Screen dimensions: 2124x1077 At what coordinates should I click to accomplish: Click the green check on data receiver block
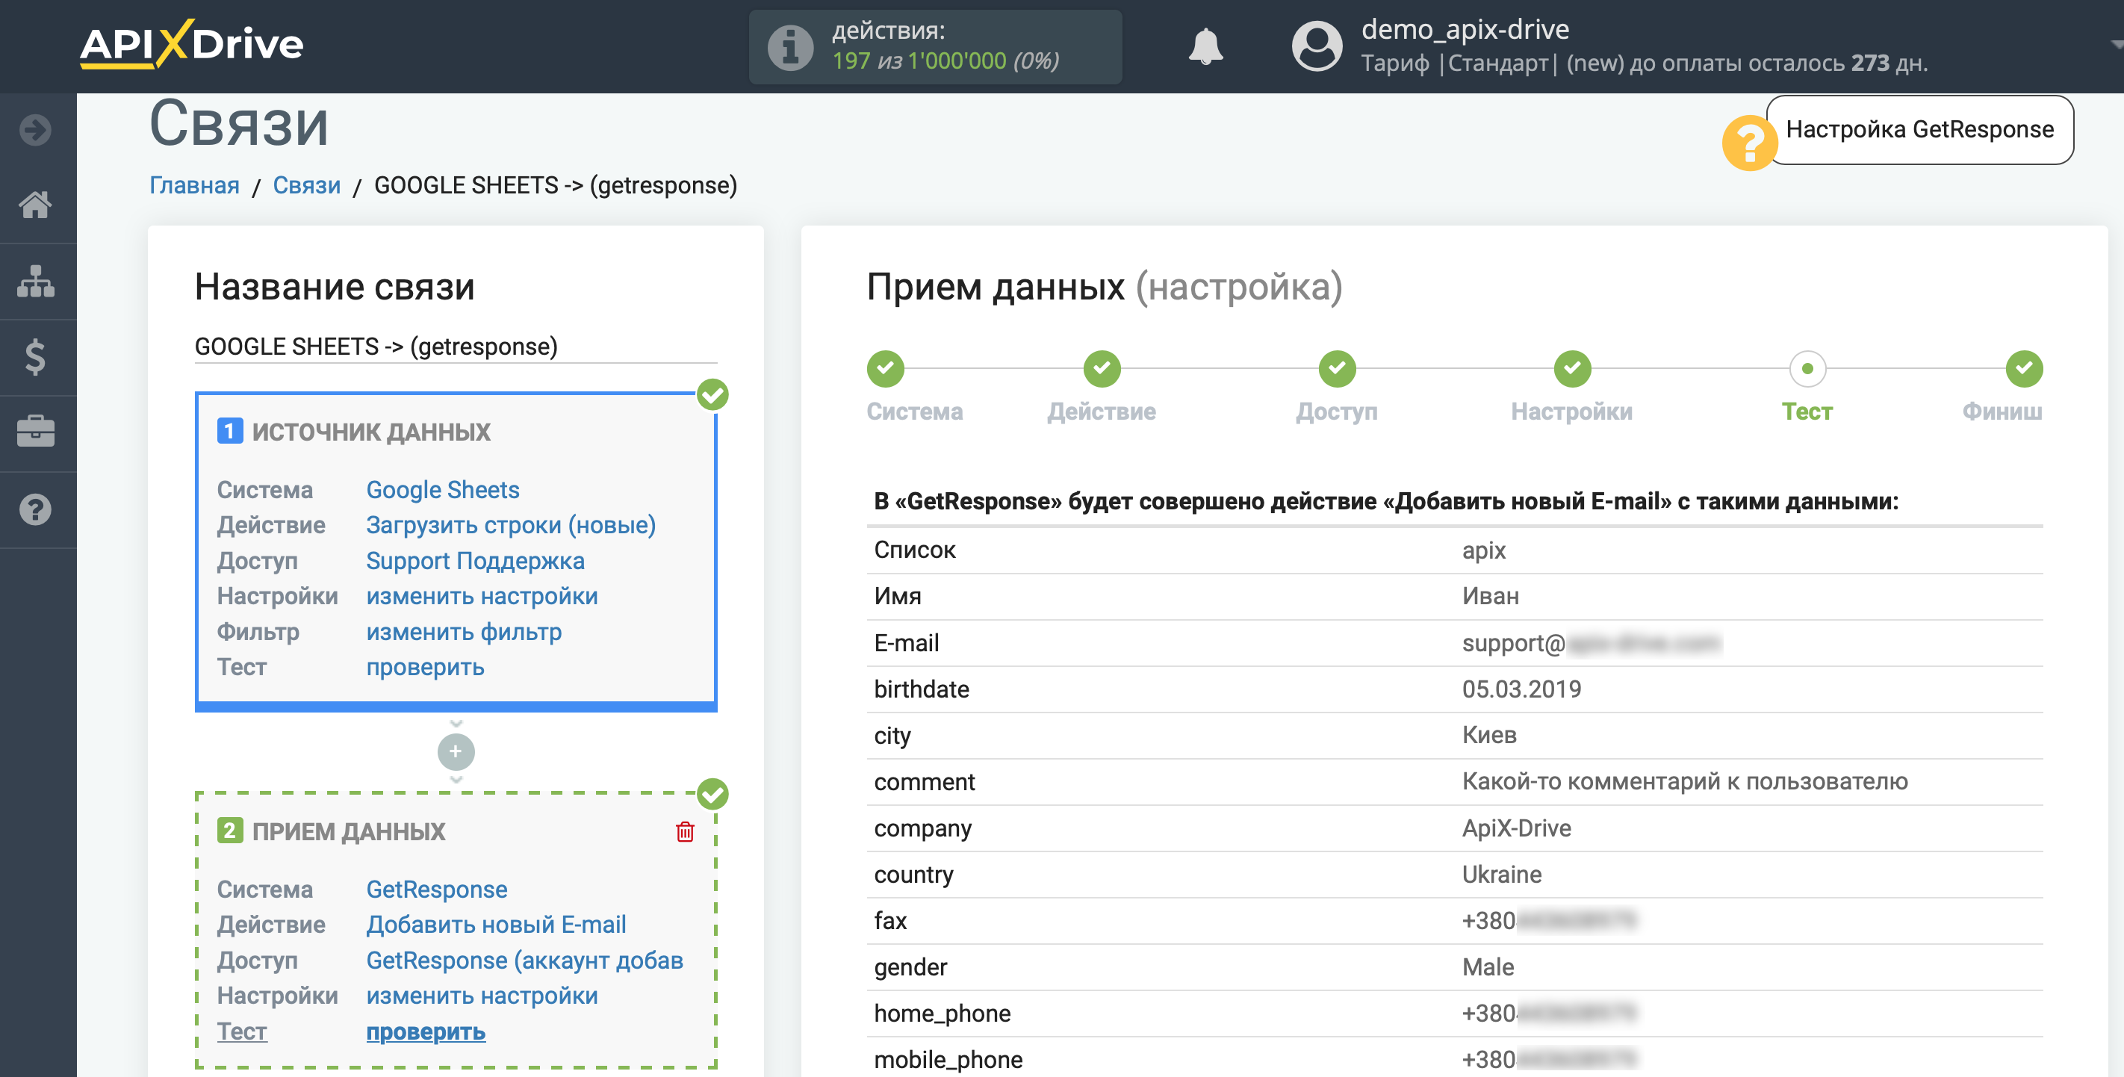(x=712, y=794)
